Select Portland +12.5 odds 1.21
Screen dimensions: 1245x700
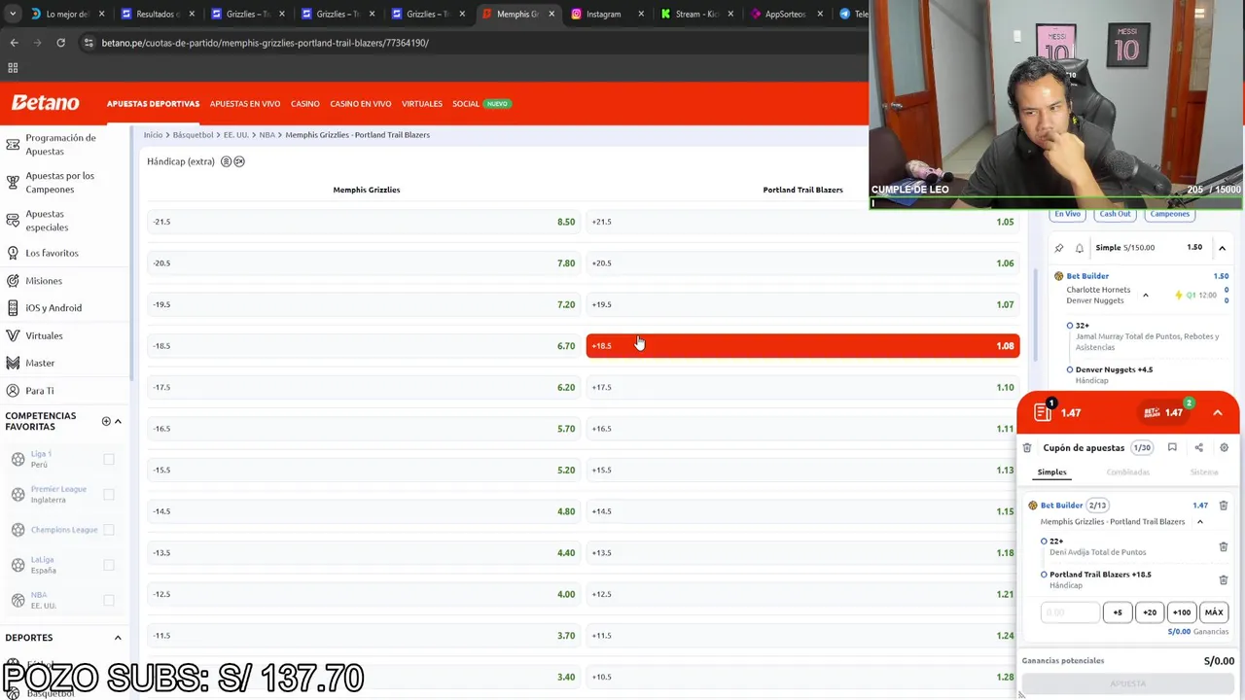click(x=802, y=594)
